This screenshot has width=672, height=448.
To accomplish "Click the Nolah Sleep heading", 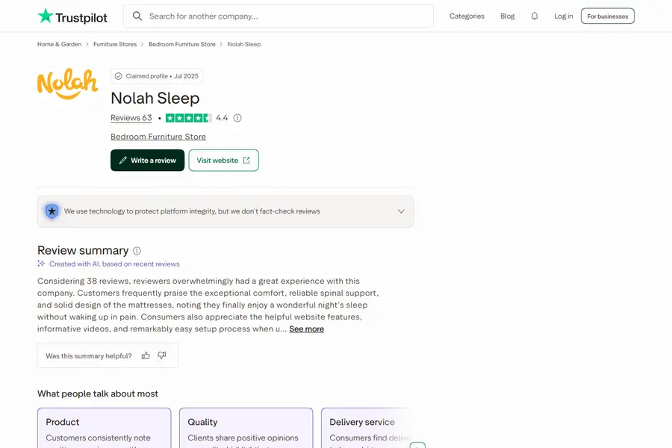I will 155,98.
